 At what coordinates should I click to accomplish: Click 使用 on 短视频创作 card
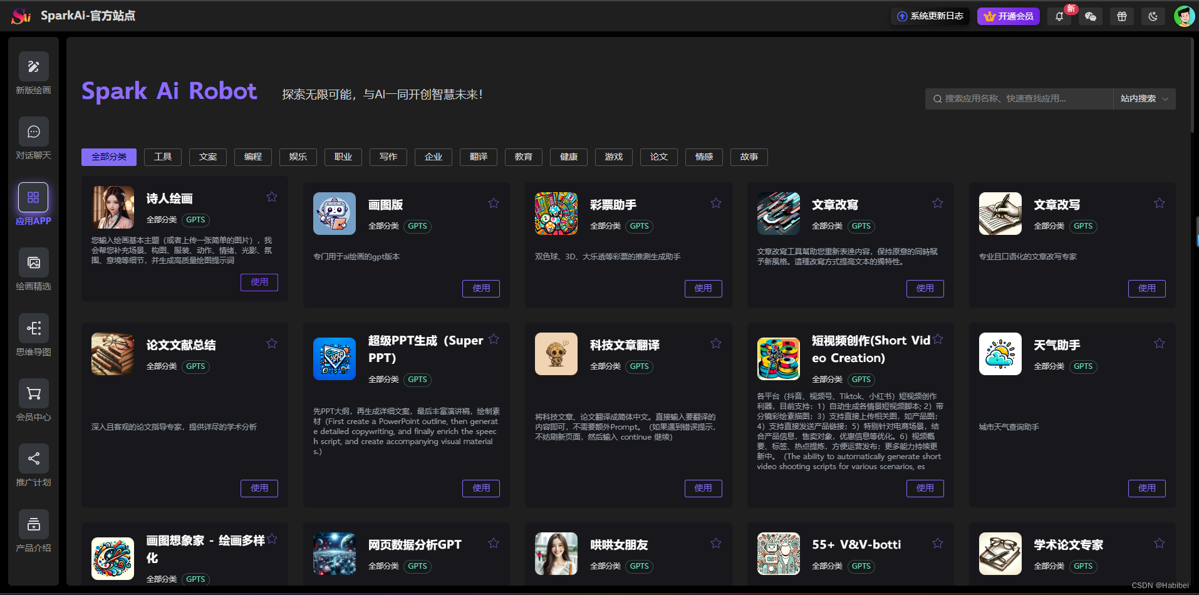coord(925,489)
